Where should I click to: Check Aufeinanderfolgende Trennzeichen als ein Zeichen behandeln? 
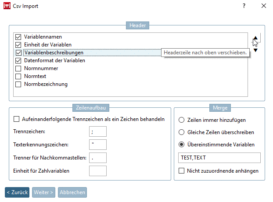point(16,119)
